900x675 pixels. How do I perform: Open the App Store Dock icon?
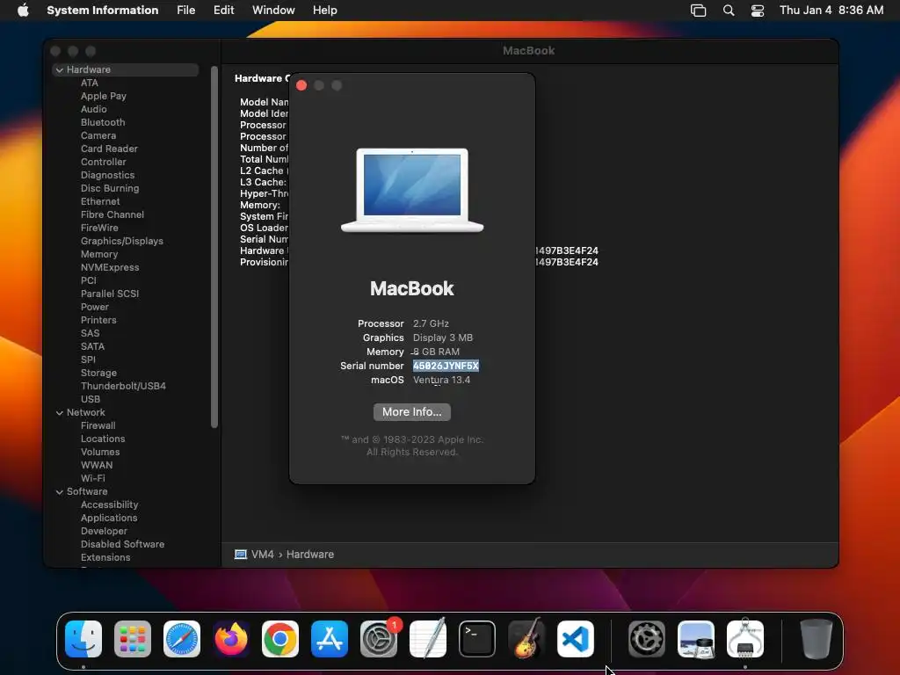[330, 639]
